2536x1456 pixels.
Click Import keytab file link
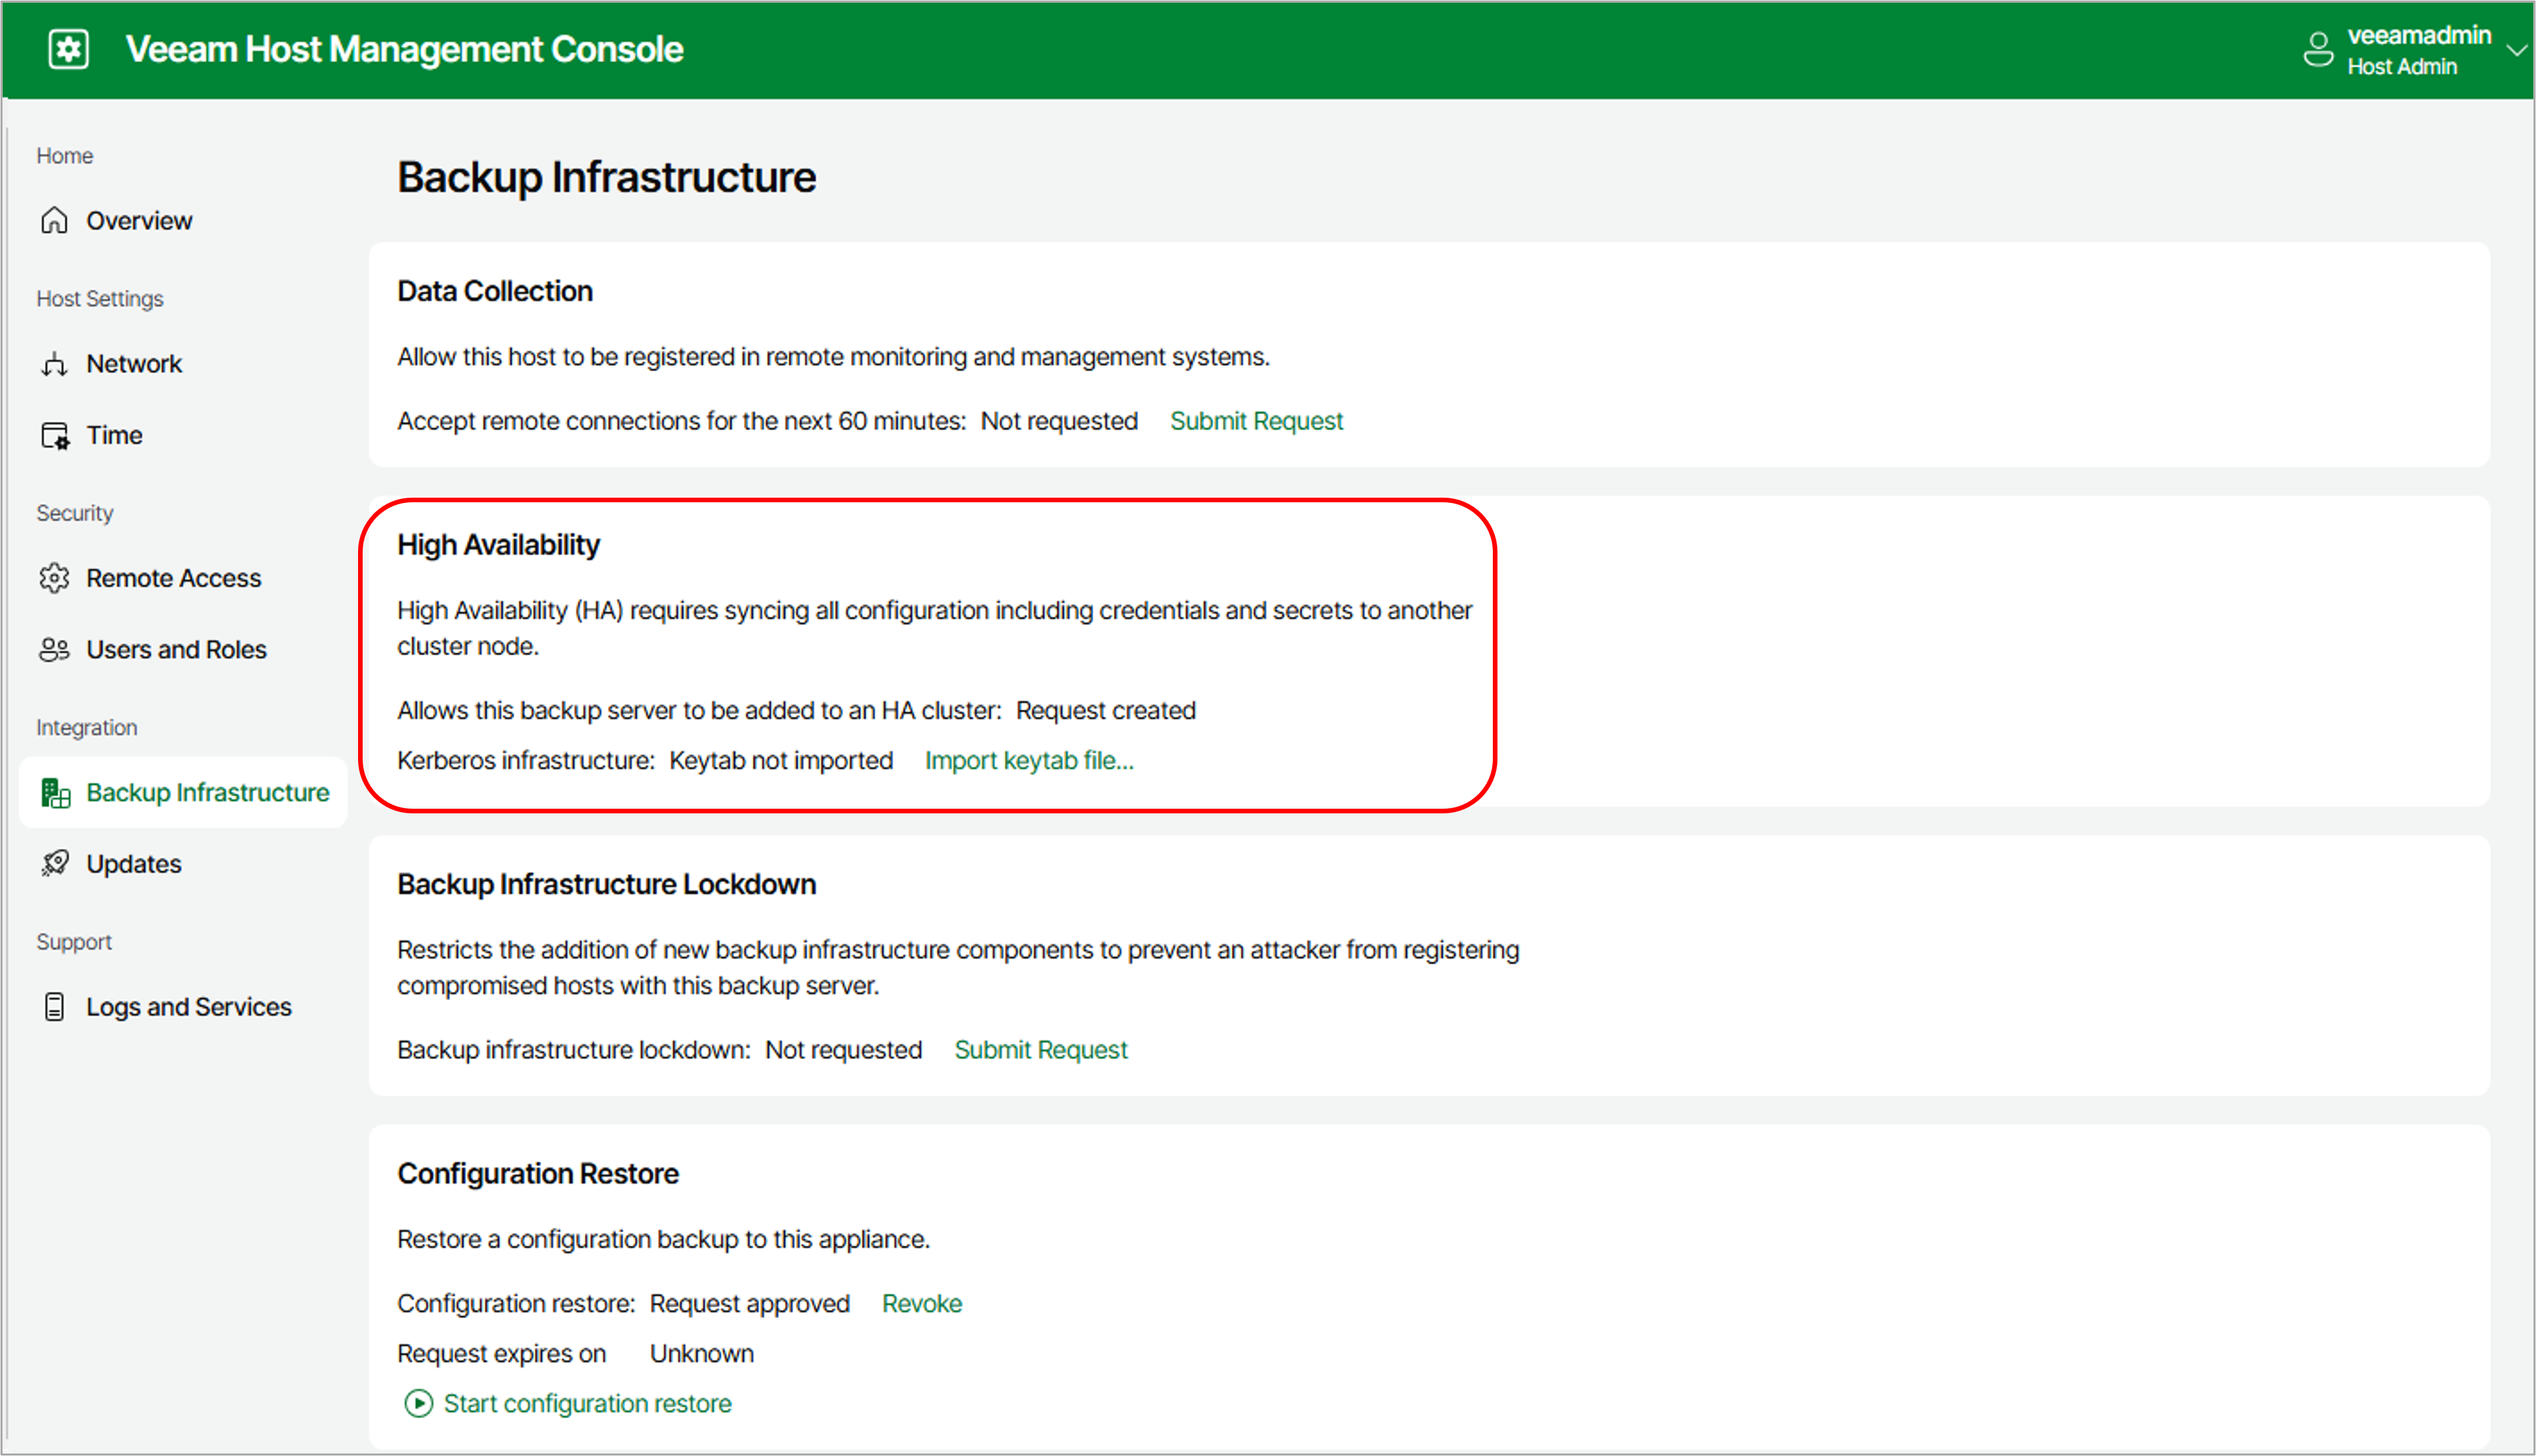click(x=1029, y=760)
